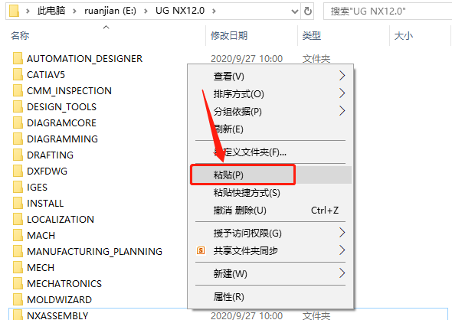Sort files by 名称 column header
452x320 pixels.
[x=20, y=35]
